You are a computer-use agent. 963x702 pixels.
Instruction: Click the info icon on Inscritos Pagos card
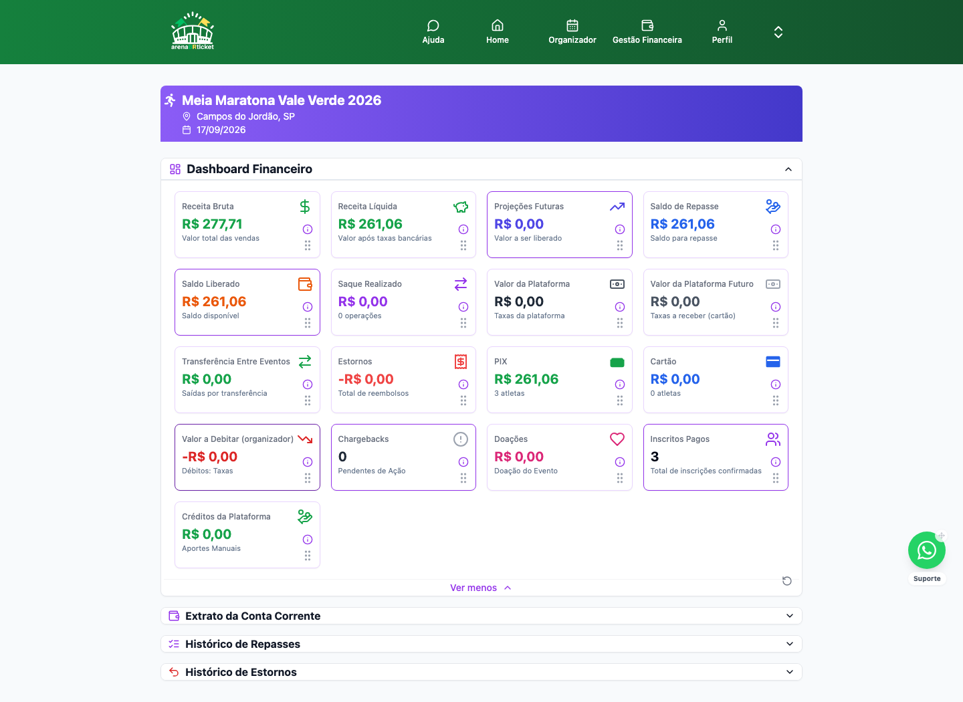click(776, 462)
